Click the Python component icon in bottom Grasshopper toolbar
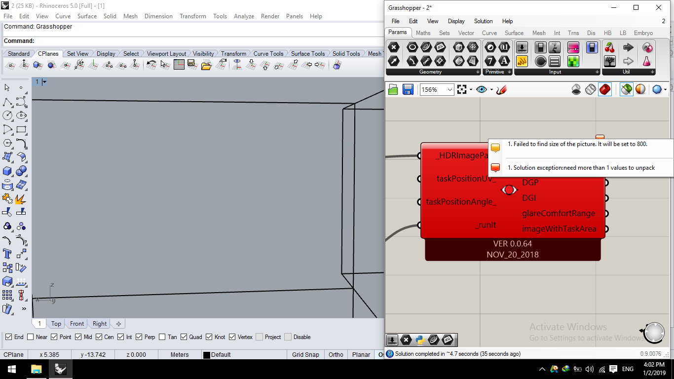The height and width of the screenshot is (379, 674). 420,340
